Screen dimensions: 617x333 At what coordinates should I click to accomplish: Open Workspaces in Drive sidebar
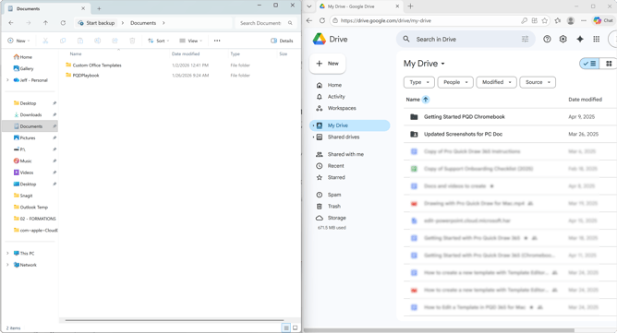tap(342, 108)
